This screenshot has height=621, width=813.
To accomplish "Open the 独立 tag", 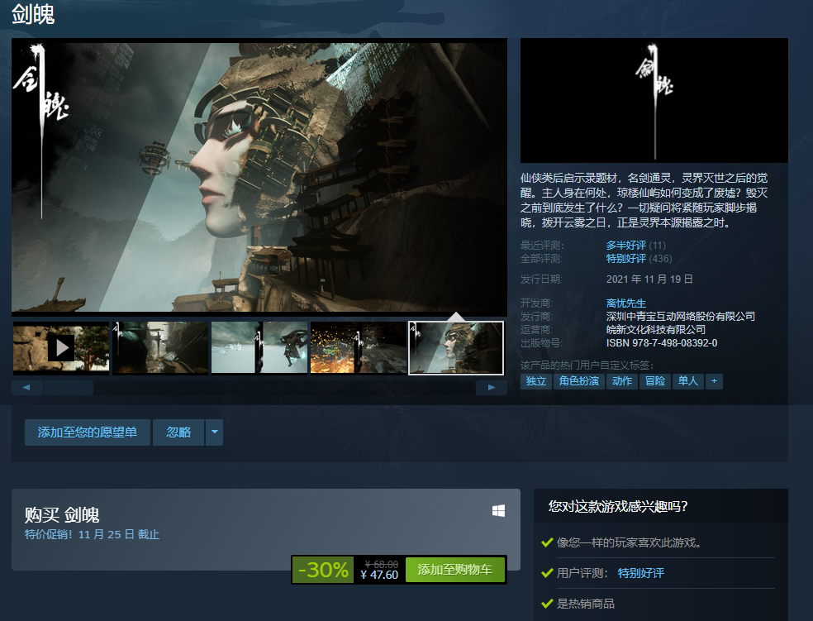I will click(x=536, y=381).
